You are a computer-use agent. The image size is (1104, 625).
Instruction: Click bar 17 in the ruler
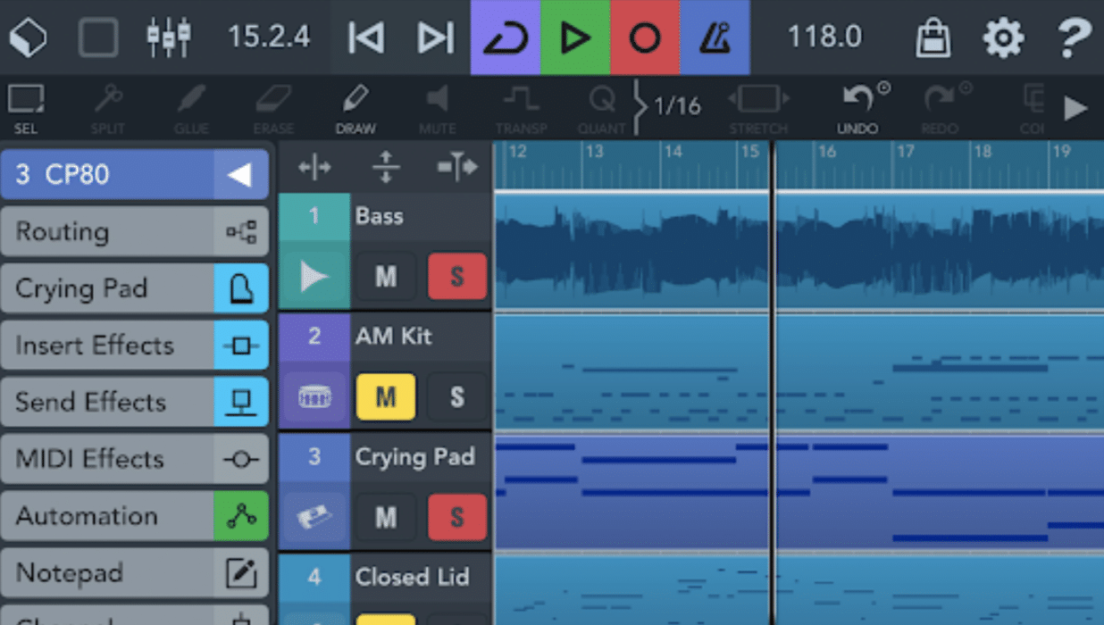click(906, 153)
